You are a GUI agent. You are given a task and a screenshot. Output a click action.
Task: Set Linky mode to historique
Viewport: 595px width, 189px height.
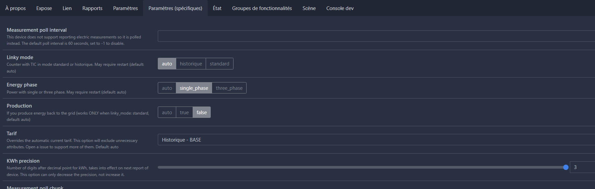pyautogui.click(x=191, y=64)
